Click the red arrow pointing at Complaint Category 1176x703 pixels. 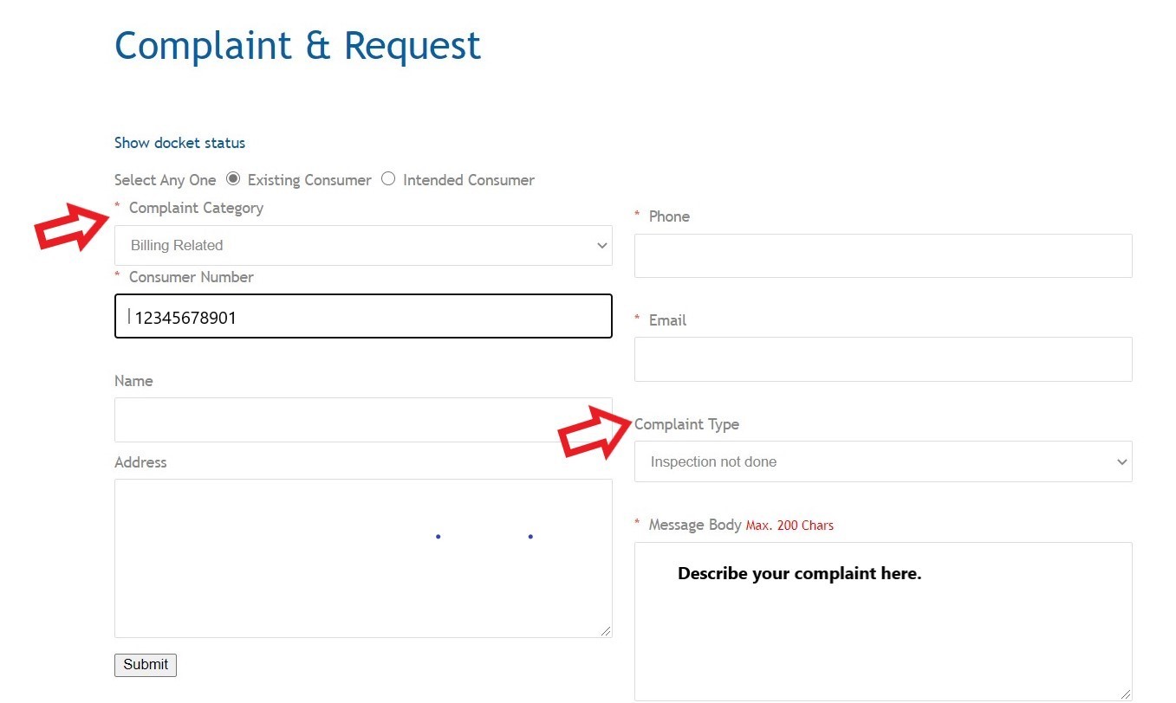pos(71,227)
